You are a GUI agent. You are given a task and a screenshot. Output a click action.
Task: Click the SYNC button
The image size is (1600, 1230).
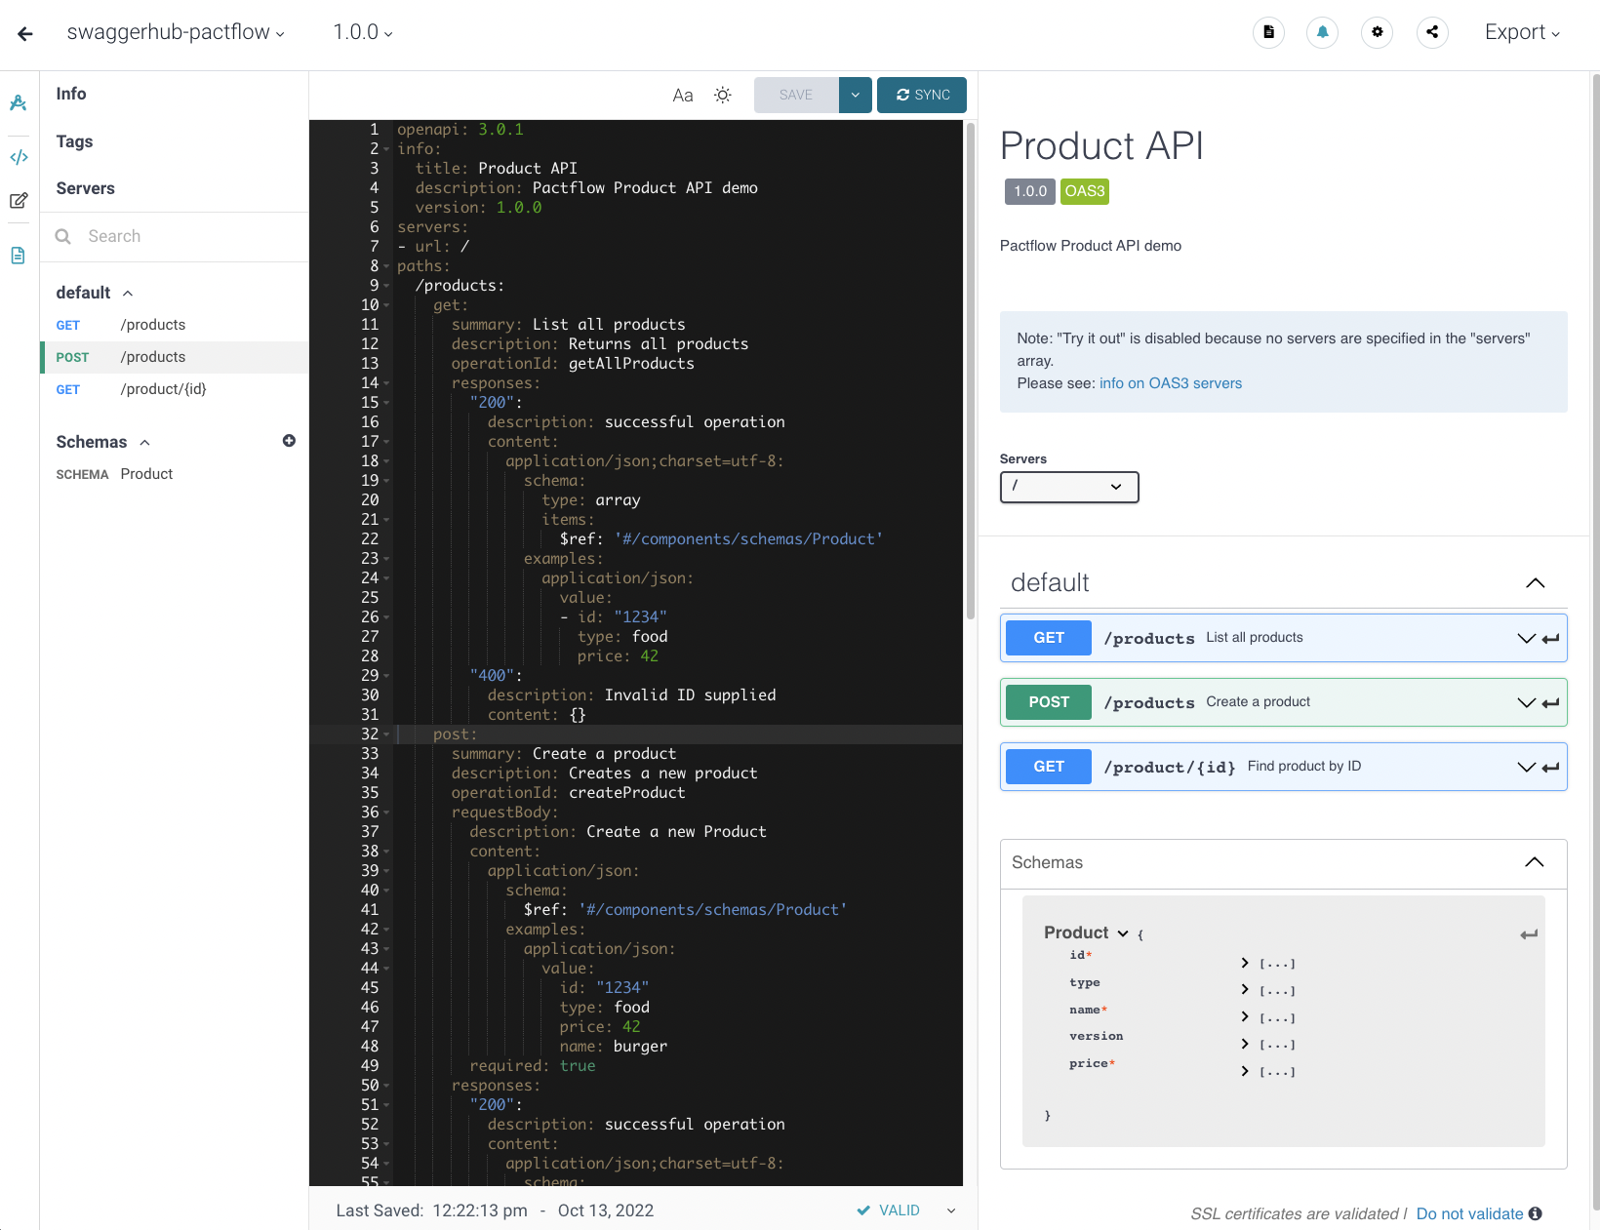921,95
